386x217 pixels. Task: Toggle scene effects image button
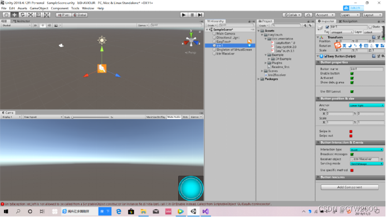56,26
